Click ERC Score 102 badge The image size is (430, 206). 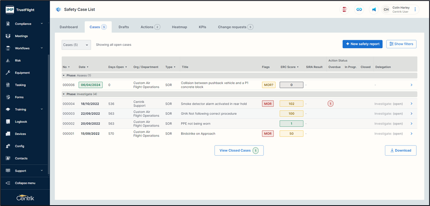pyautogui.click(x=291, y=104)
